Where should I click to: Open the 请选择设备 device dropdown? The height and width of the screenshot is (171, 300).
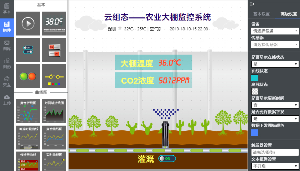(275, 31)
